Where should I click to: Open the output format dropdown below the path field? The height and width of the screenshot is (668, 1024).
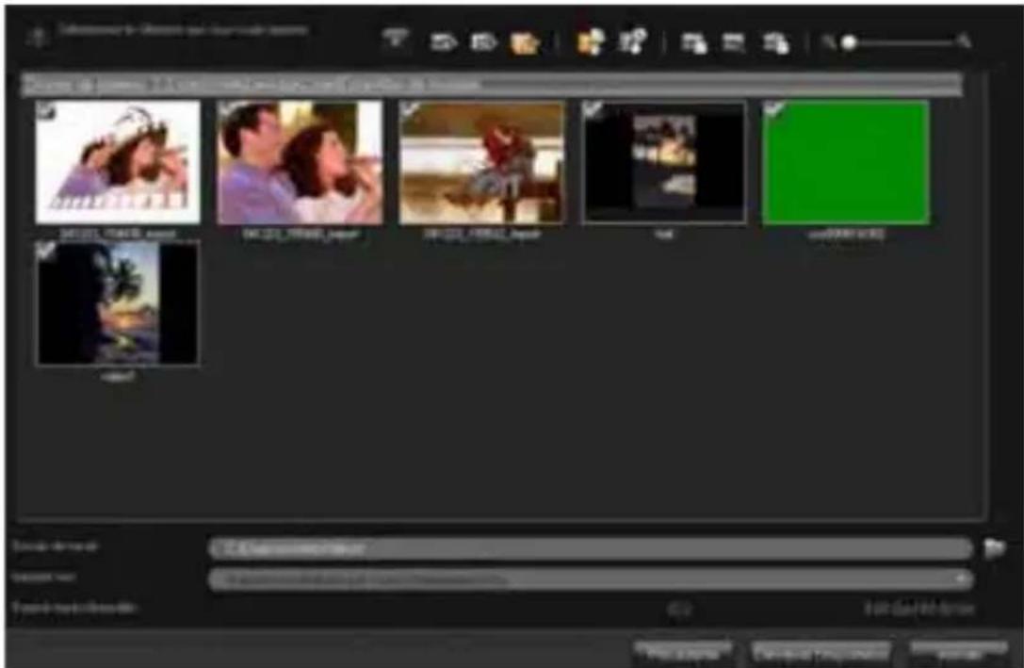591,578
